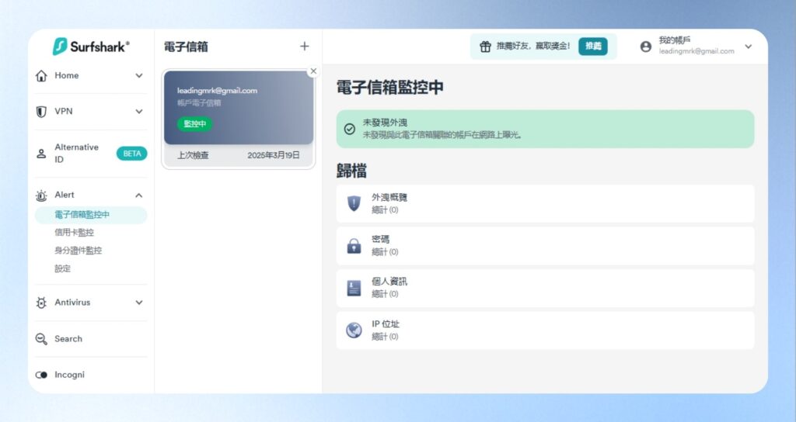Expand the VPN menu chevron
The width and height of the screenshot is (796, 422).
click(138, 112)
